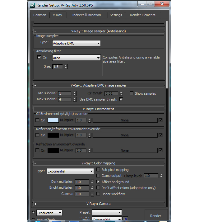The image size is (199, 222).
Task: Click Refraction environment None map button
Action: tap(125, 150)
